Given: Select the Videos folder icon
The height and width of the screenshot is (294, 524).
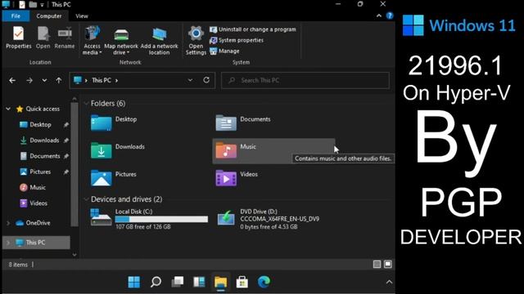Looking at the screenshot, I should tap(226, 178).
